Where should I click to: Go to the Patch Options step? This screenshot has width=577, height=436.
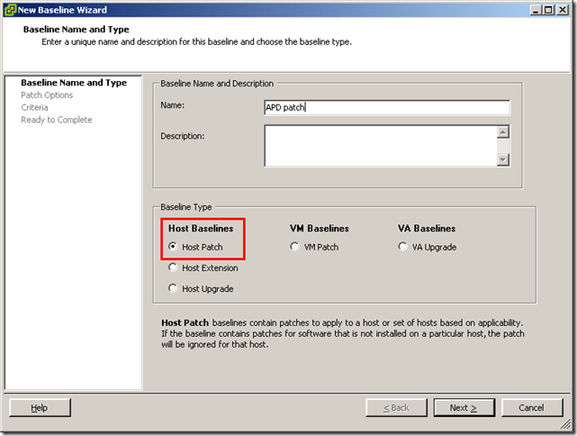pyautogui.click(x=47, y=95)
